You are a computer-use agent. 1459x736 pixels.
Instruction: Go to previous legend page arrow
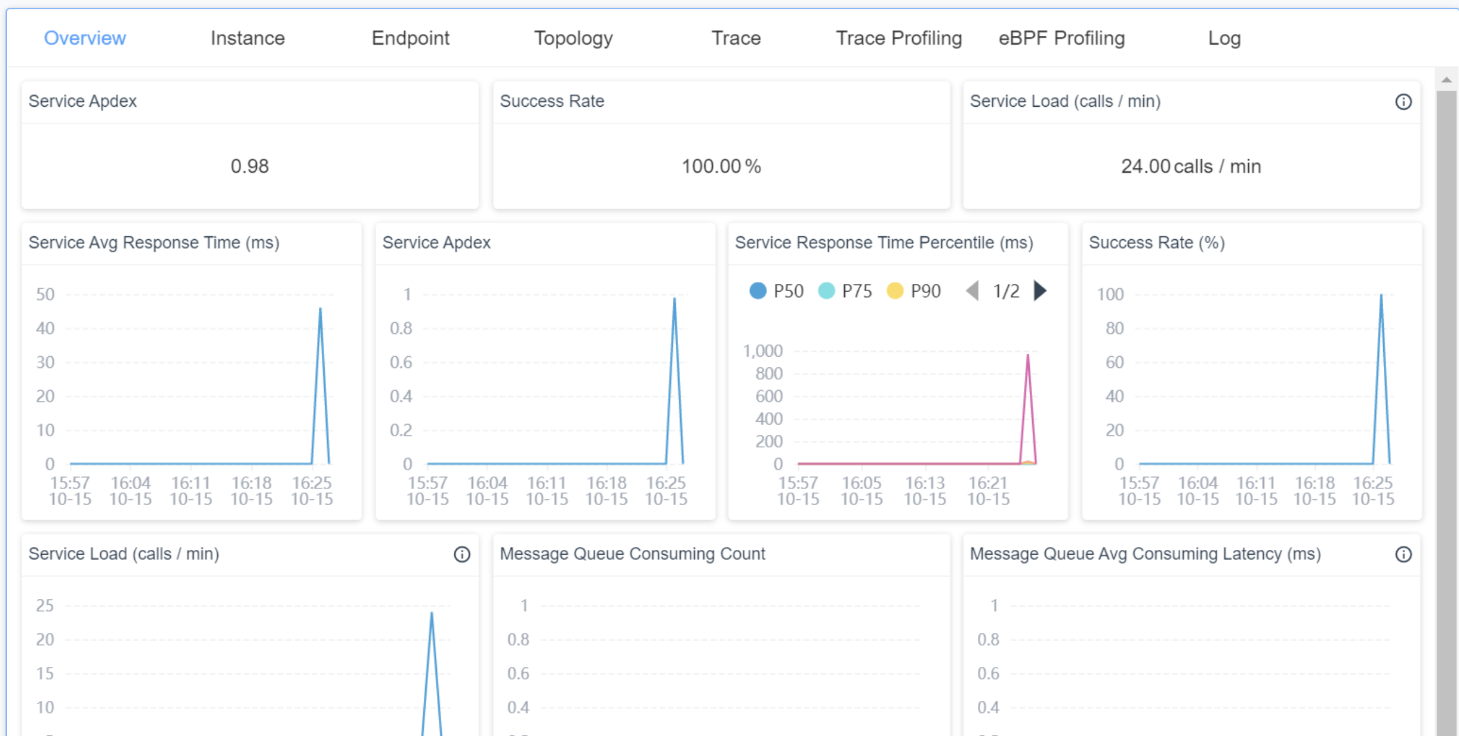click(972, 291)
